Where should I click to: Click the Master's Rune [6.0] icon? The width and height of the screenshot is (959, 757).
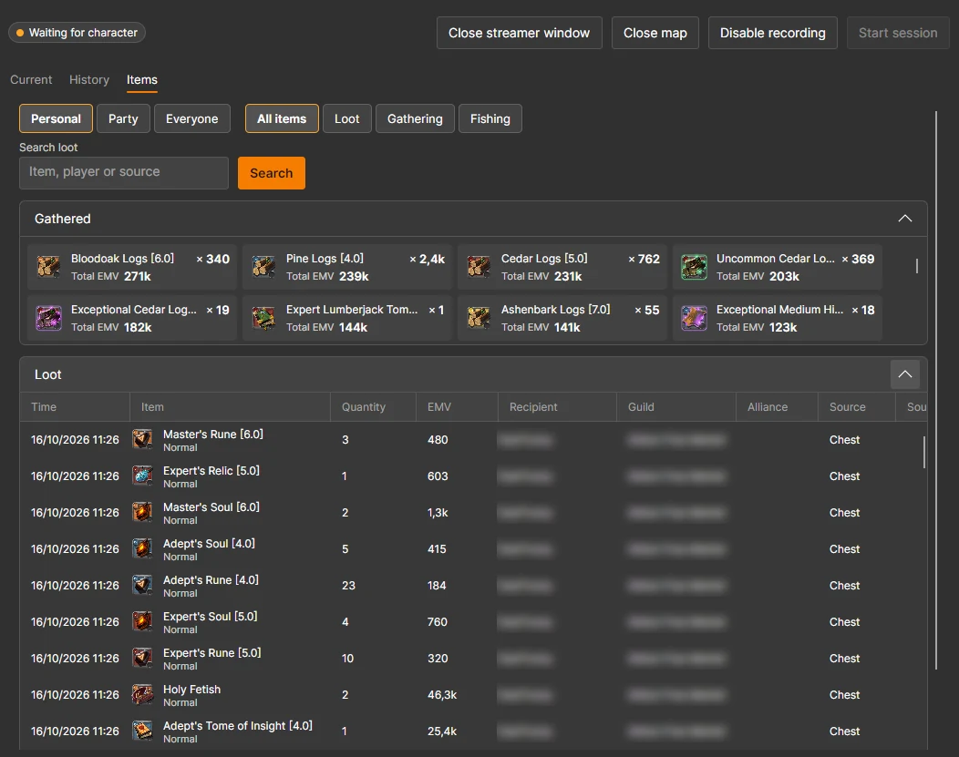[x=142, y=439]
